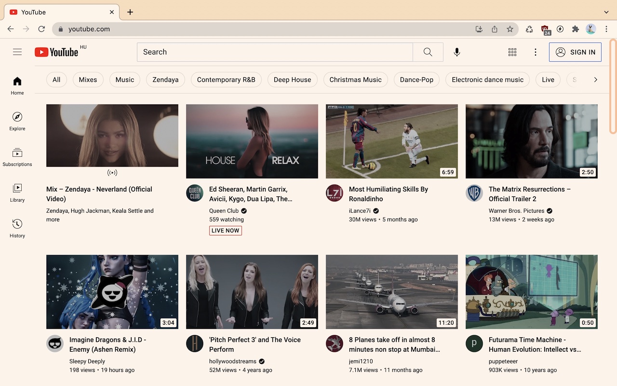
Task: Open Subscriptions in the sidebar
Action: click(17, 157)
